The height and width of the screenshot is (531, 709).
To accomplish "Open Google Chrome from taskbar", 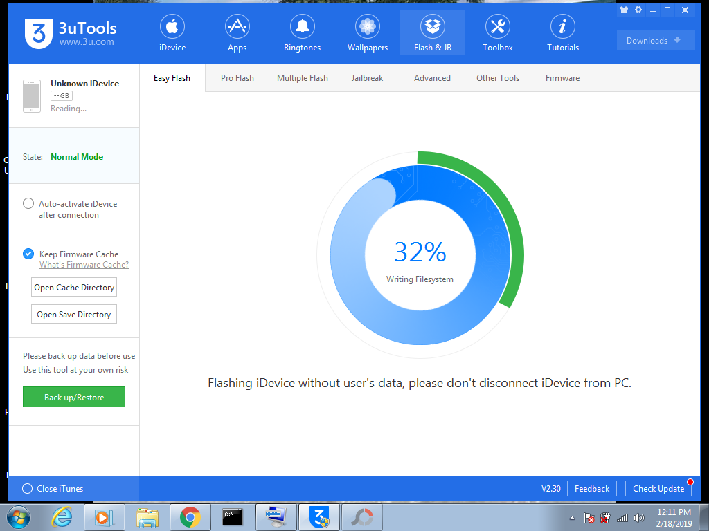I will [x=190, y=517].
